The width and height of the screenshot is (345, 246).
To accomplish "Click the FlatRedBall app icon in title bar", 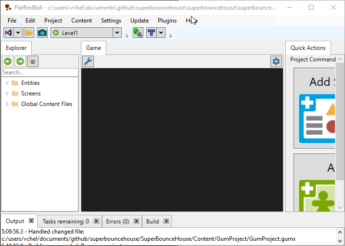I will pos(8,8).
